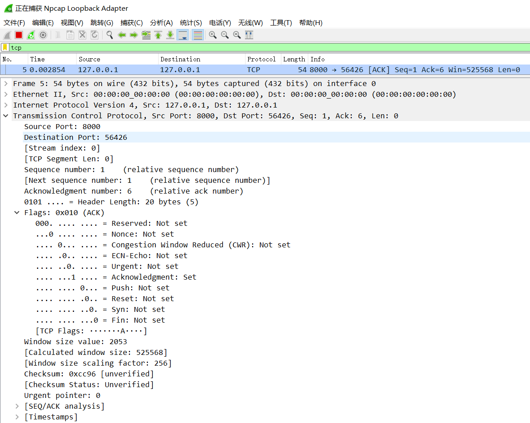Click the resize columns icon
Image resolution: width=530 pixels, height=423 pixels.
point(249,35)
